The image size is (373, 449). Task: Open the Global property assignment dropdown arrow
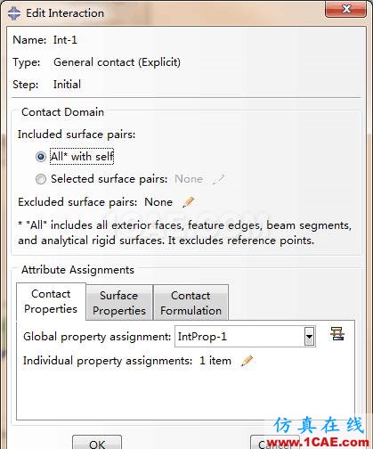309,337
